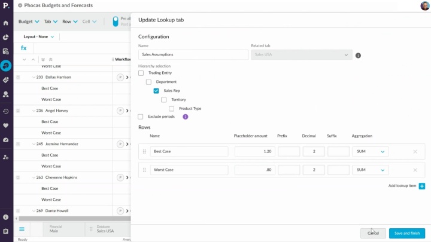Image resolution: width=431 pixels, height=242 pixels.
Task: Collapse the 233 Dallas Harrison row
Action: point(34,77)
